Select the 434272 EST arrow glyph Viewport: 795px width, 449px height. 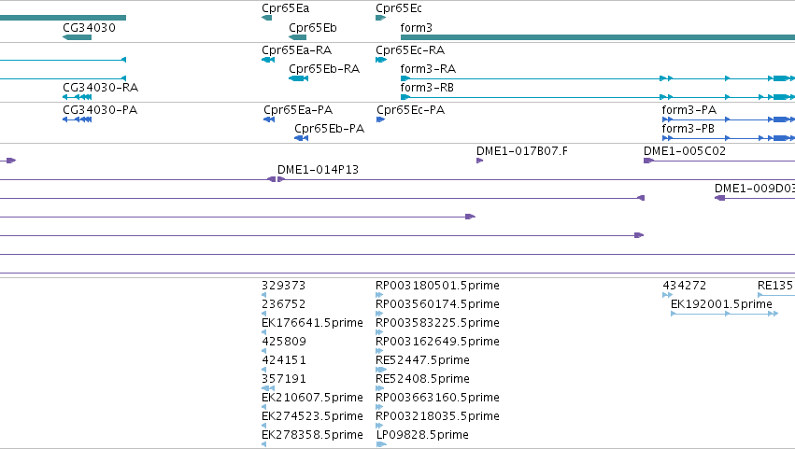667,295
